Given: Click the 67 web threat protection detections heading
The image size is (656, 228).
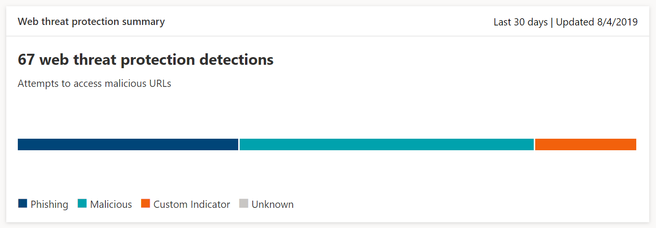Looking at the screenshot, I should point(146,60).
